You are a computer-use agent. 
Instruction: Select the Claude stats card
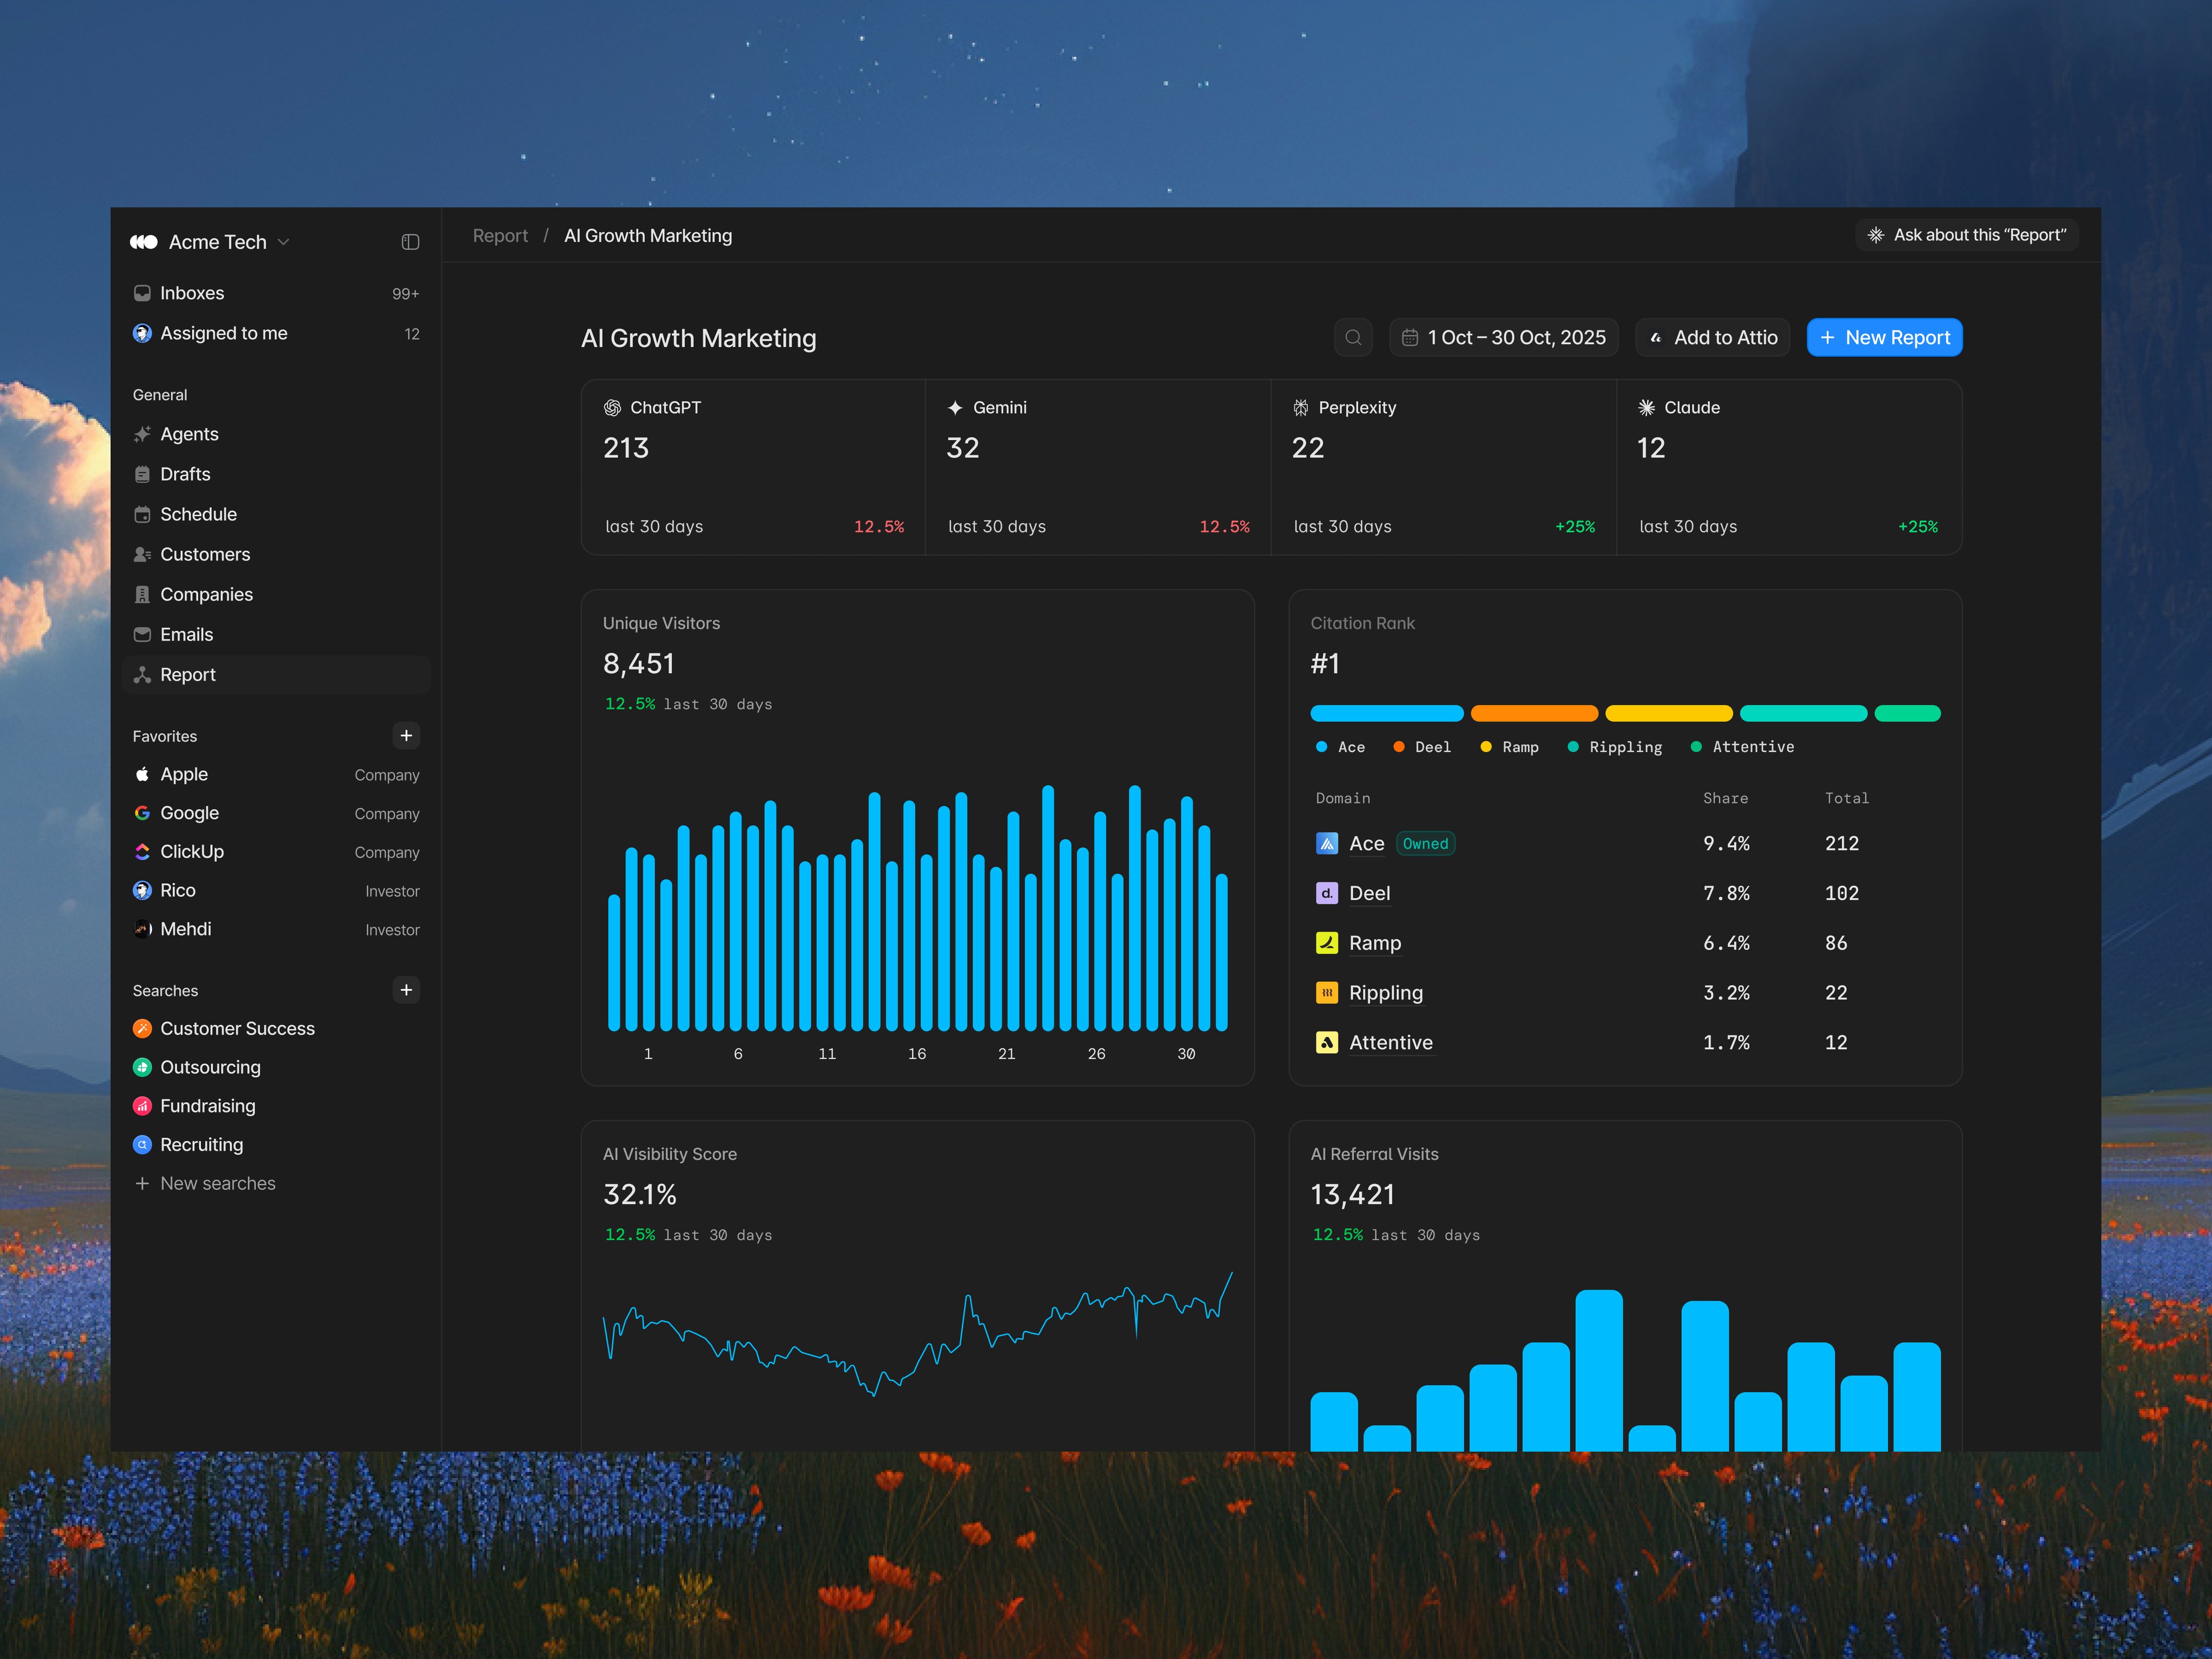1789,467
